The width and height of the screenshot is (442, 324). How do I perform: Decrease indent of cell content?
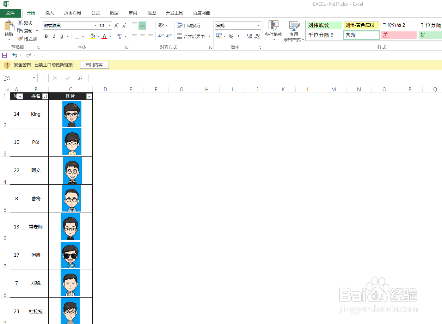click(161, 36)
